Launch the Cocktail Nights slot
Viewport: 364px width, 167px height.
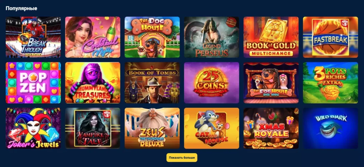[x=93, y=37]
